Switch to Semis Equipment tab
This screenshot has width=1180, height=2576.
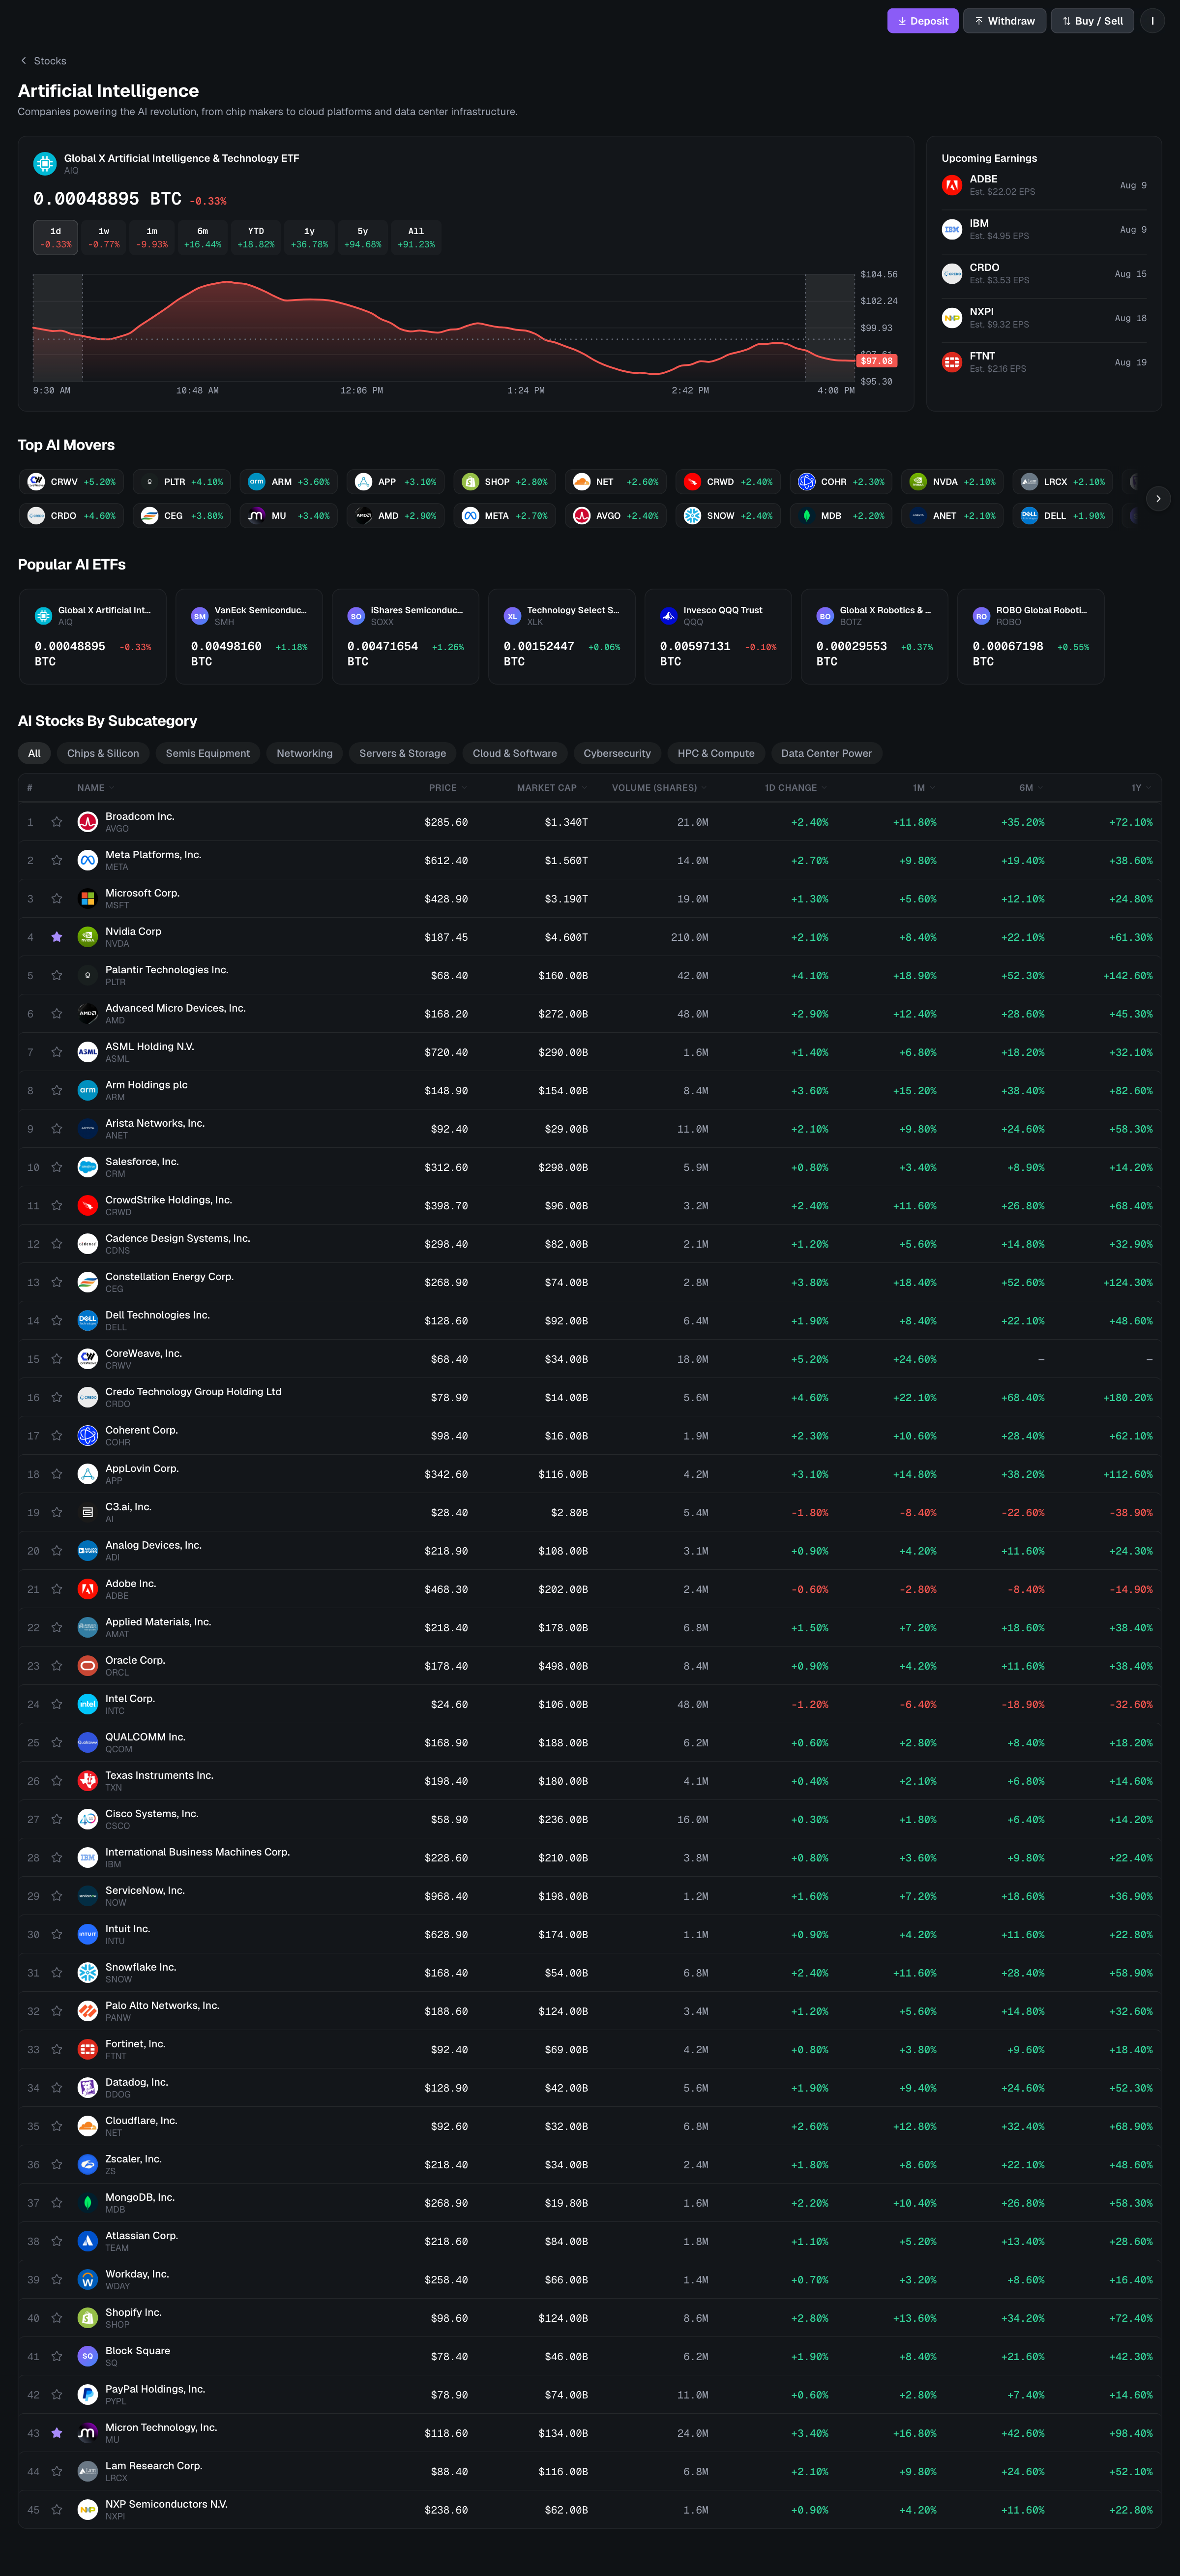[x=208, y=753]
